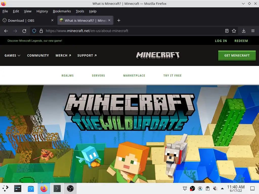Close the What is Minecraft tab
This screenshot has width=259, height=194.
[x=109, y=20]
